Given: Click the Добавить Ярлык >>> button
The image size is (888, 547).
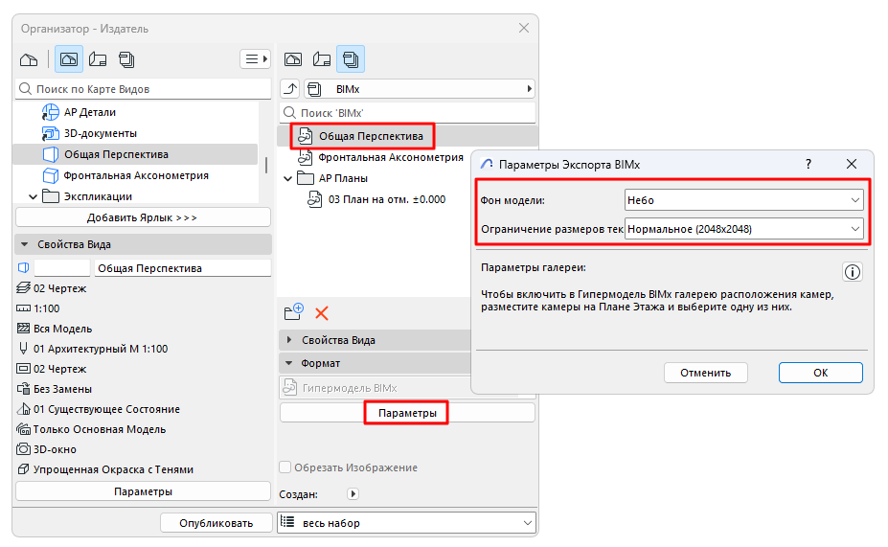Looking at the screenshot, I should (143, 217).
